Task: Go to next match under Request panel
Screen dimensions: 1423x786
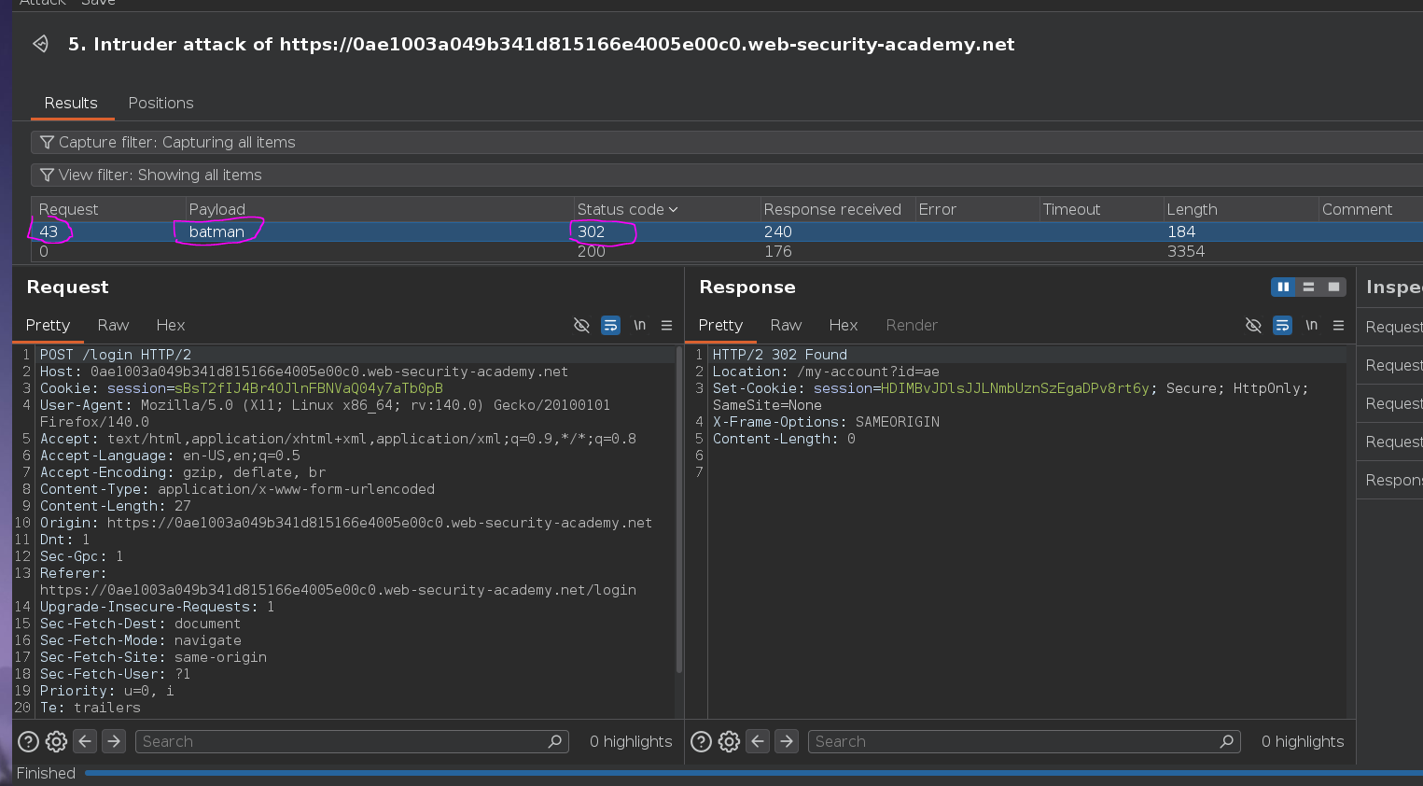Action: tap(114, 741)
